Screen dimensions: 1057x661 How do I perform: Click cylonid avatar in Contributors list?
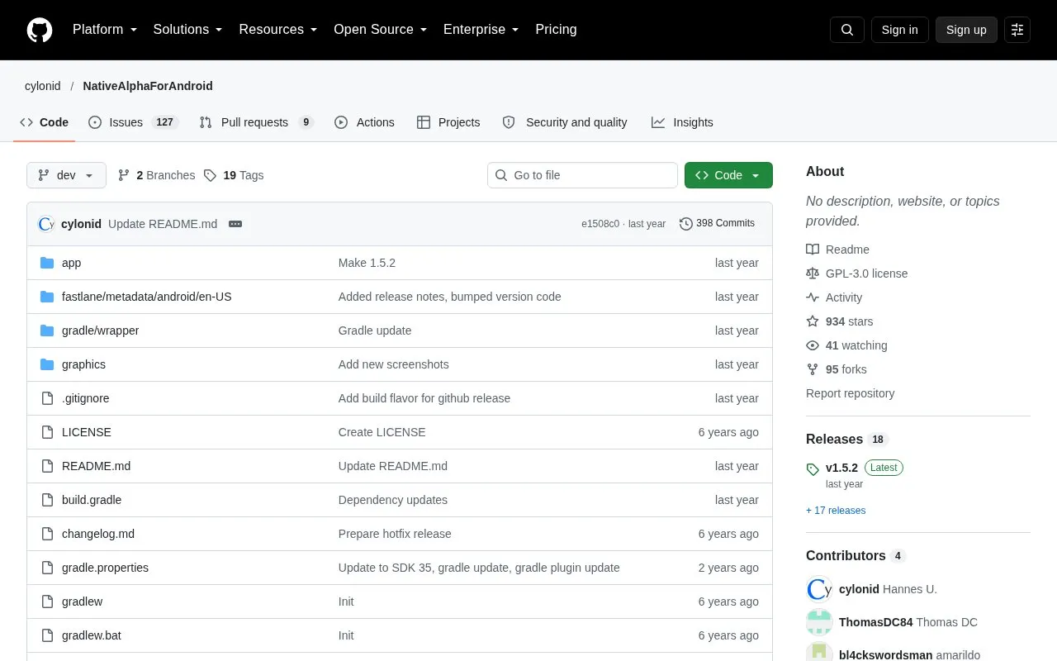click(819, 589)
